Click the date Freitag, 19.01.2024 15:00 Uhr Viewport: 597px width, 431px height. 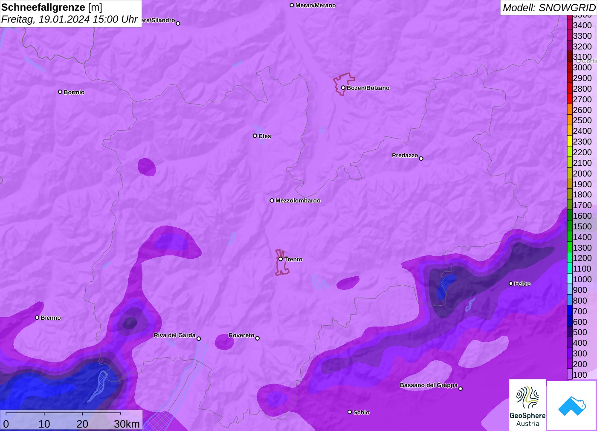tap(70, 19)
